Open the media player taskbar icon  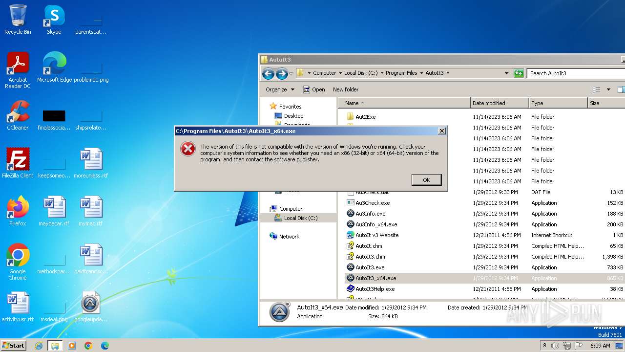click(72, 346)
